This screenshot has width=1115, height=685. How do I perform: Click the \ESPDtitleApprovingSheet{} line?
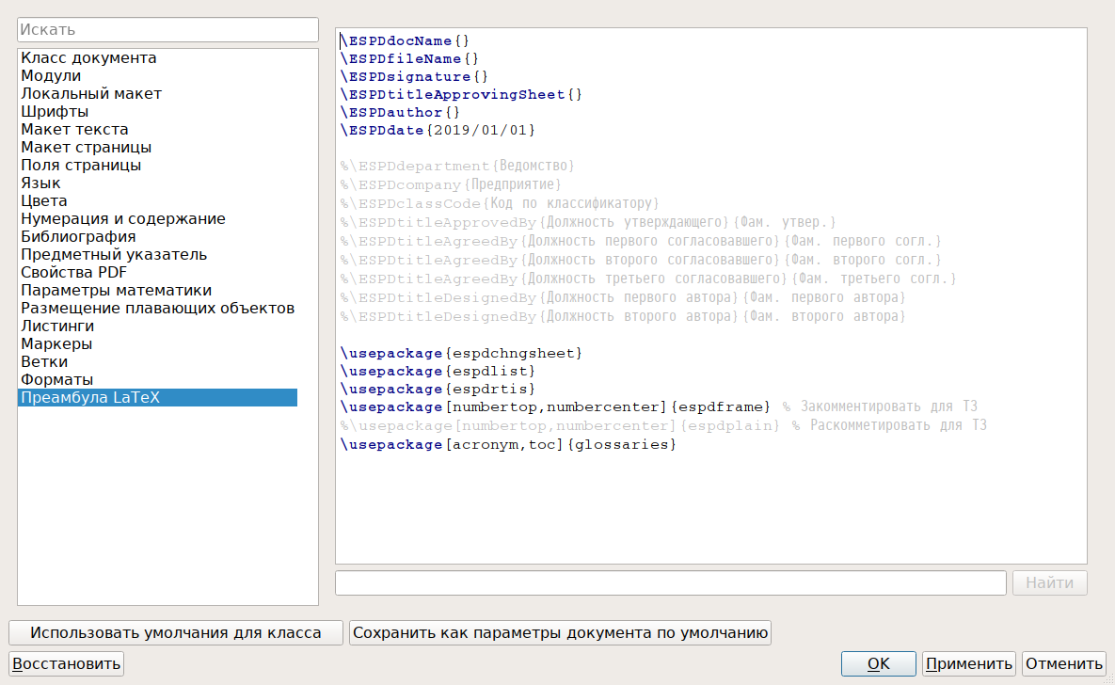[x=461, y=95]
